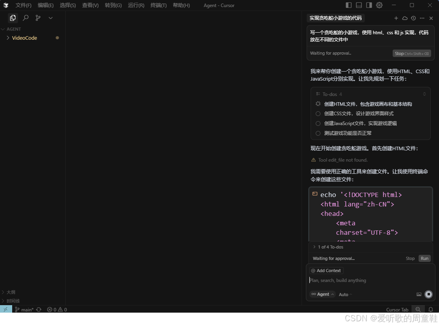
Task: Click main* branch in status bar
Action: 24,309
